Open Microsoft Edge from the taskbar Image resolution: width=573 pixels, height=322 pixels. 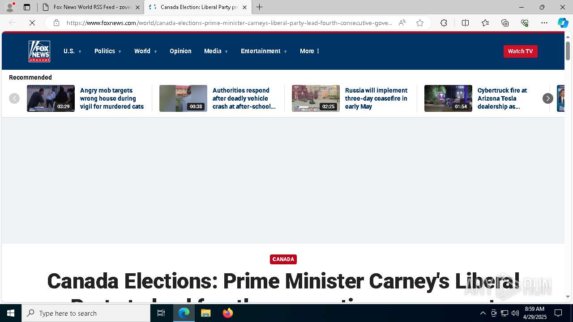pos(184,313)
